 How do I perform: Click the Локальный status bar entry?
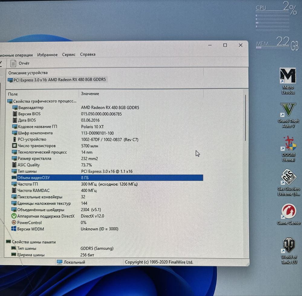[x=71, y=262]
